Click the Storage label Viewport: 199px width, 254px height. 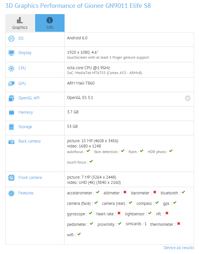coord(25,127)
